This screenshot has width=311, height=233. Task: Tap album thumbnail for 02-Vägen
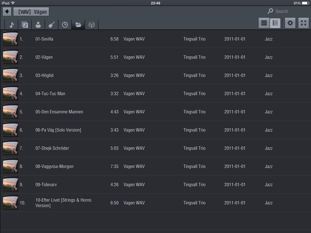10,57
